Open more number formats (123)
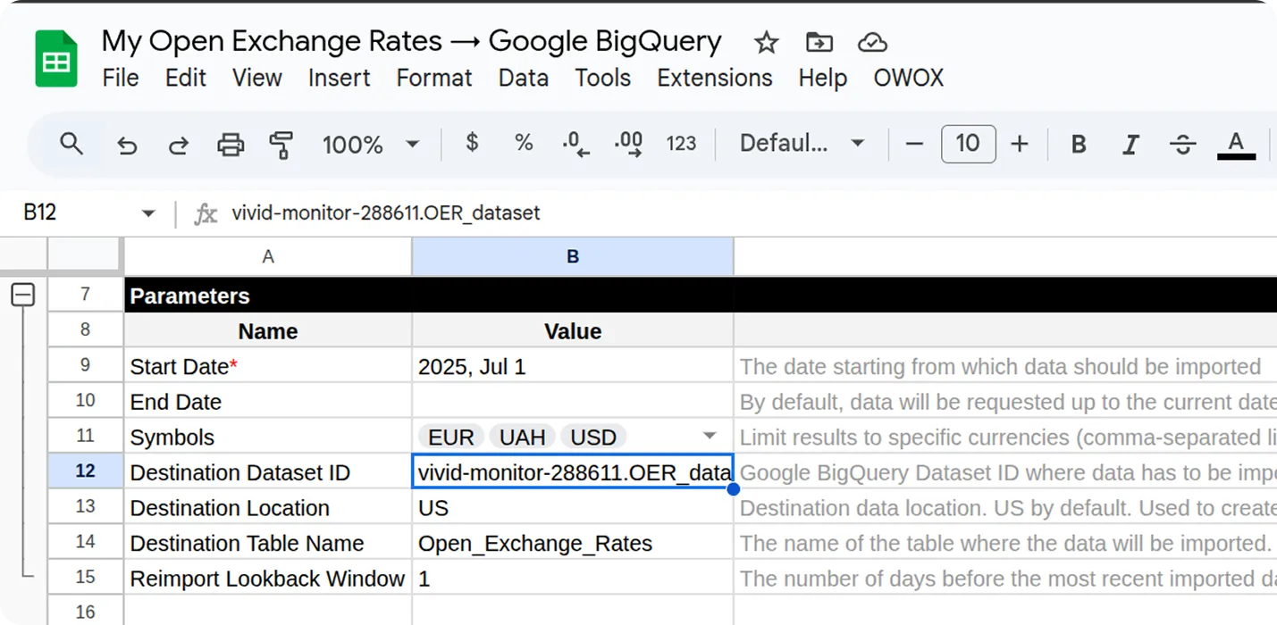The image size is (1277, 625). point(681,144)
